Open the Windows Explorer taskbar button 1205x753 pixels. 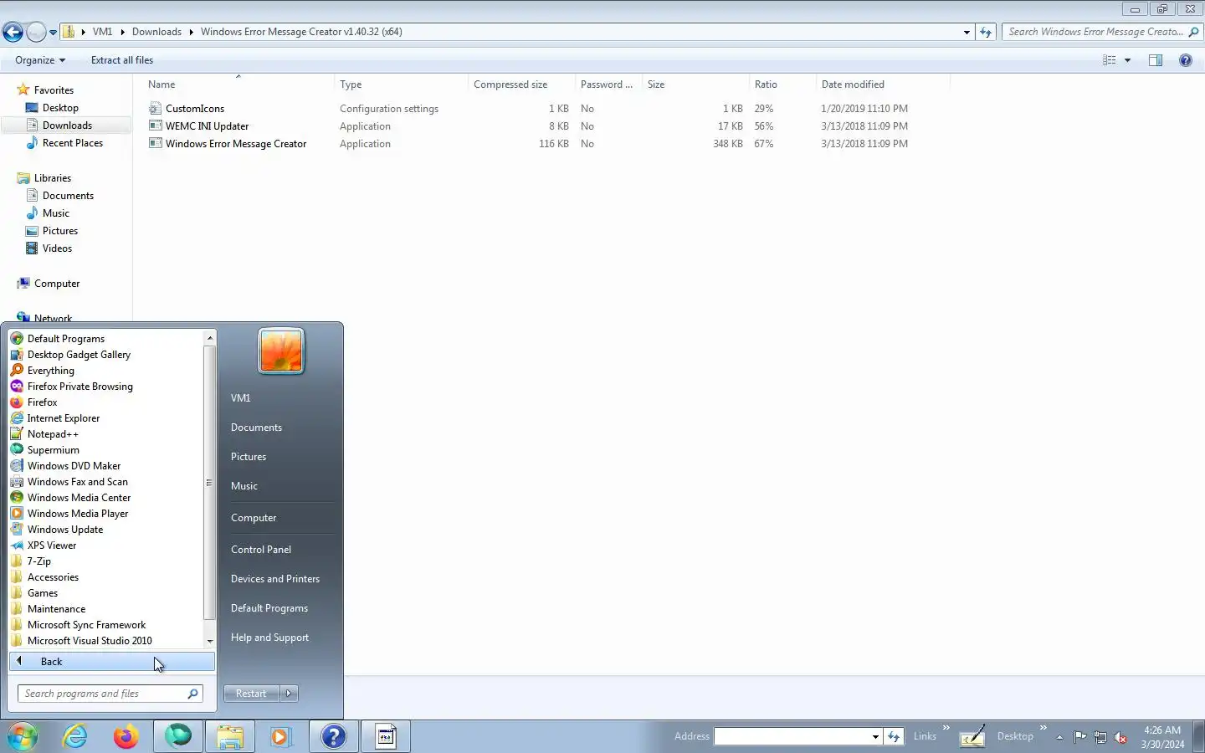229,736
